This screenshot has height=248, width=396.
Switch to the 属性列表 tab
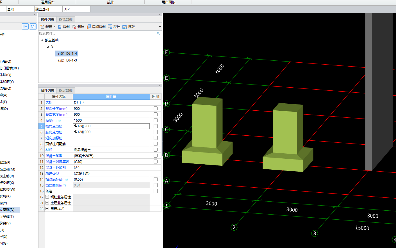47,91
